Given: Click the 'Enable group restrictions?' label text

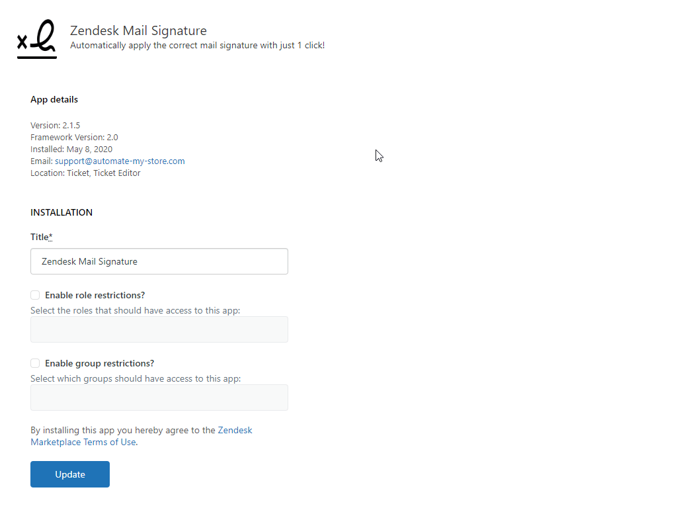Looking at the screenshot, I should tap(99, 363).
